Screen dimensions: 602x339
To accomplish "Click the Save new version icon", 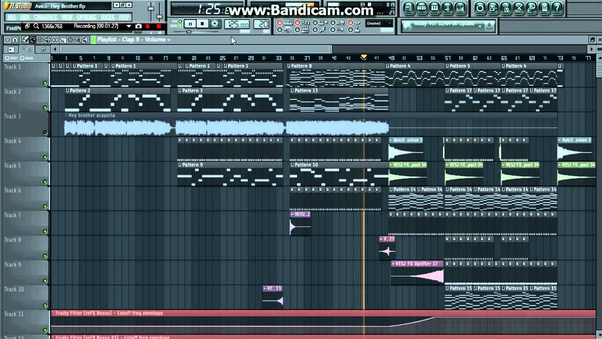I will point(492,8).
